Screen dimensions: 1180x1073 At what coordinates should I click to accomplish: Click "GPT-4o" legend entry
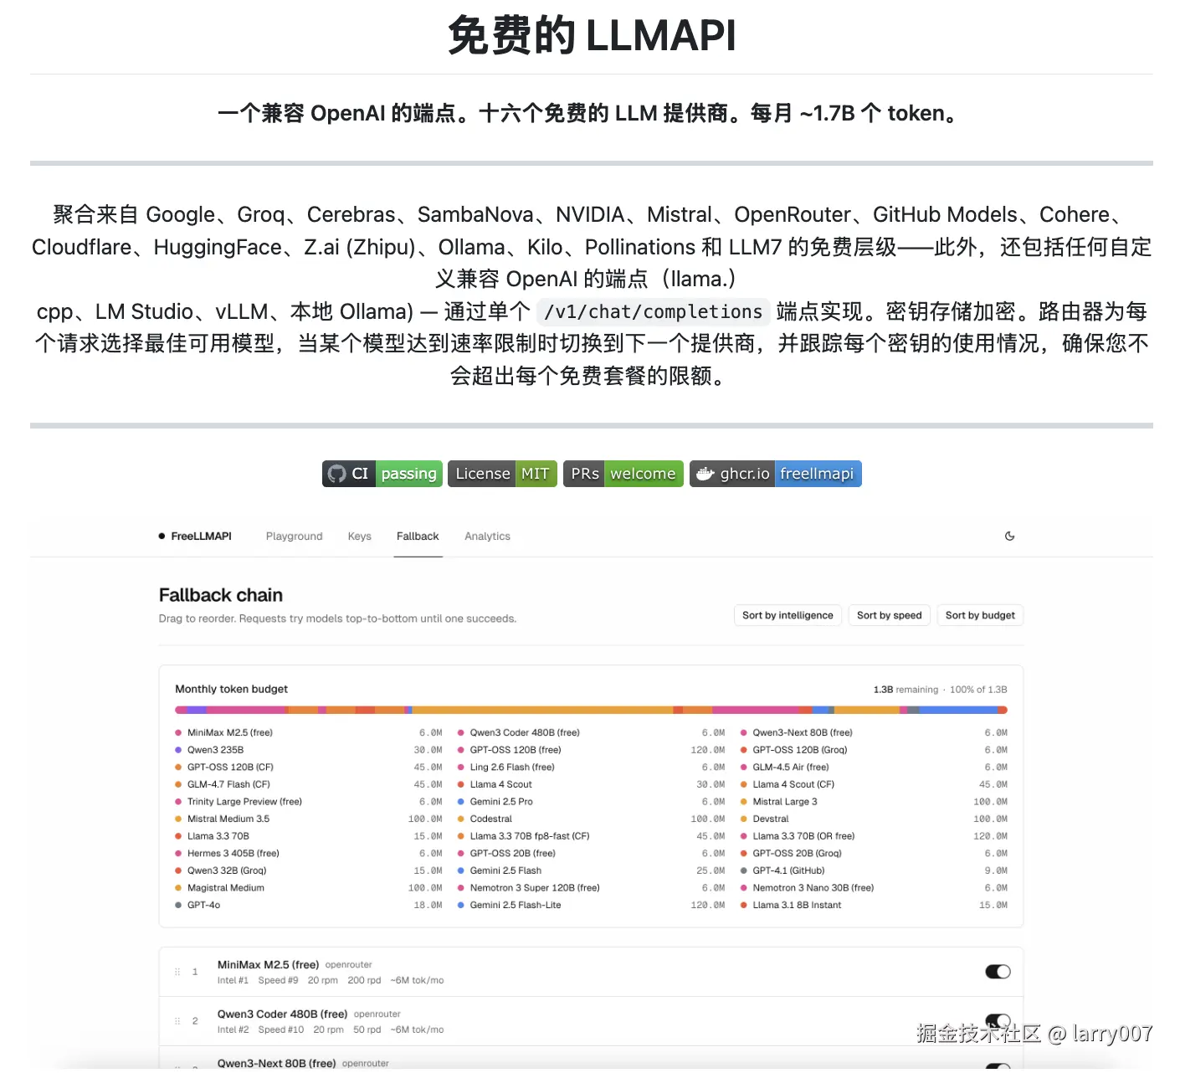click(x=203, y=906)
